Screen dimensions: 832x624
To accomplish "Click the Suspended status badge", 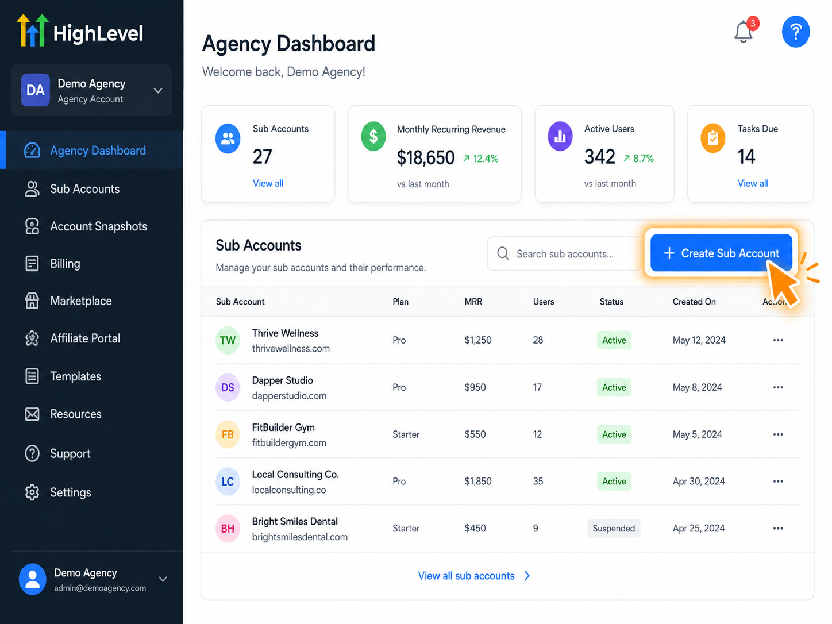I will (614, 529).
